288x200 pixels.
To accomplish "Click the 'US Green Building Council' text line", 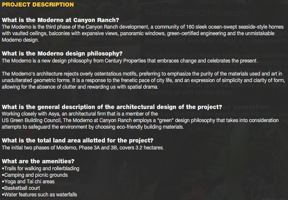I will 140,120.
